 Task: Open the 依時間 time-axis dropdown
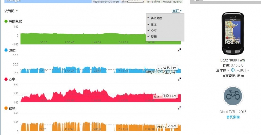coord(11,11)
